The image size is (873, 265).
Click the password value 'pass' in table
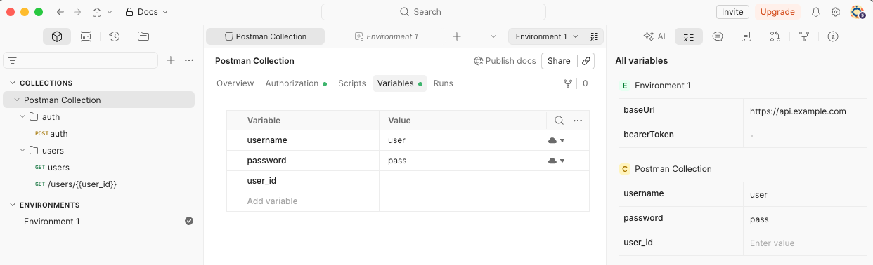point(397,161)
